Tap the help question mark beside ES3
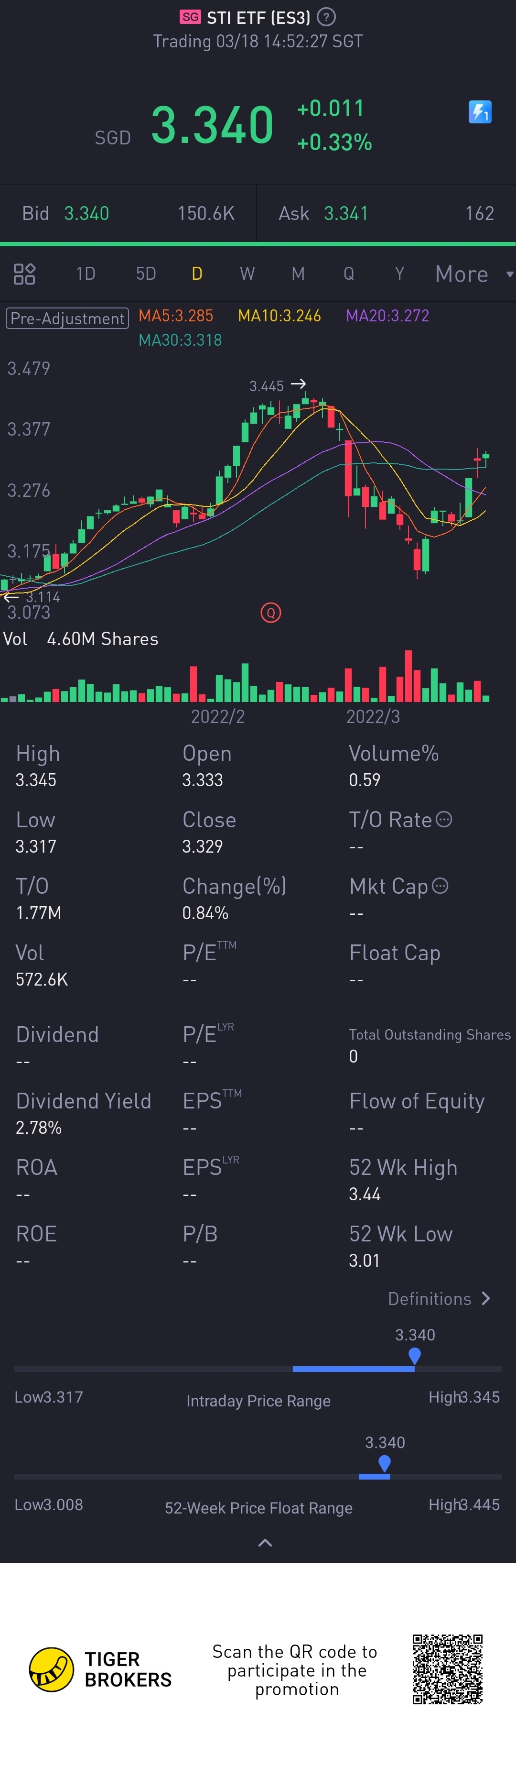The width and height of the screenshot is (516, 1777). (326, 17)
